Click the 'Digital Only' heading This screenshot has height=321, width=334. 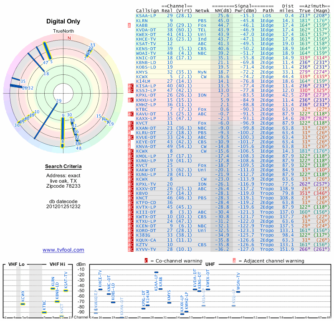63,21
